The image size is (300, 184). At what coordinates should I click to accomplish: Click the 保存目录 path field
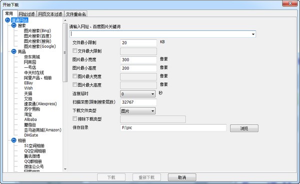(x=173, y=128)
